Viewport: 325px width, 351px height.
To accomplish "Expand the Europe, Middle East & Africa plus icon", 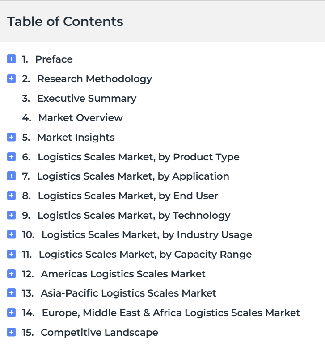I will tap(11, 313).
